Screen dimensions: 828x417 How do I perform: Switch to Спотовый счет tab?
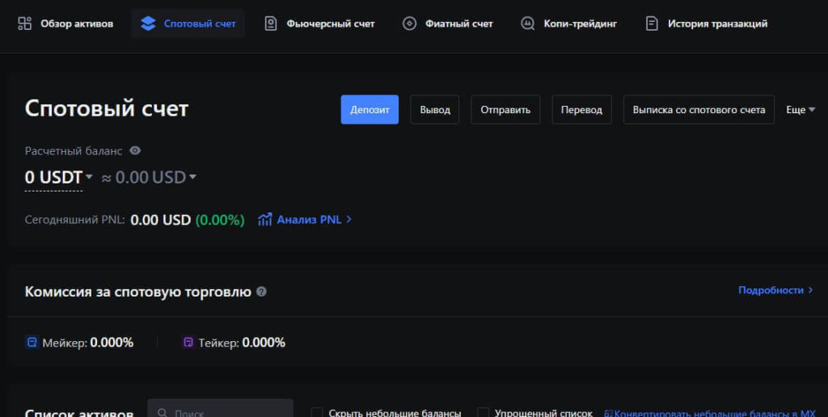[x=188, y=23]
